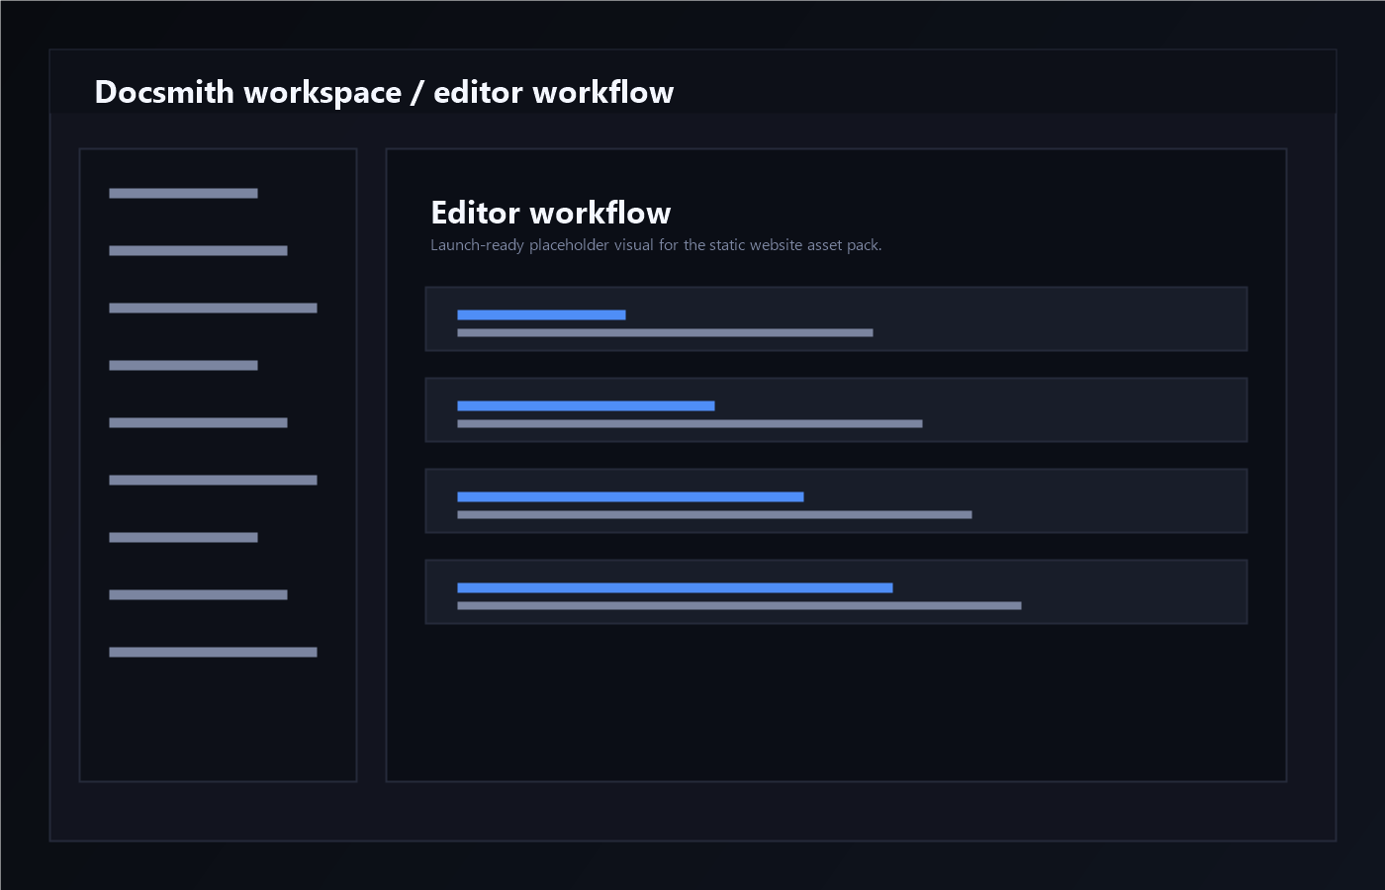Click the blue title bar of the last card
Viewport: 1385px width, 890px height.
pos(674,587)
